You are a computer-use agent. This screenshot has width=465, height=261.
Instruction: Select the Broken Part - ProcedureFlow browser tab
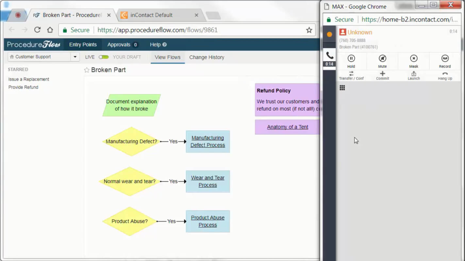(x=72, y=15)
